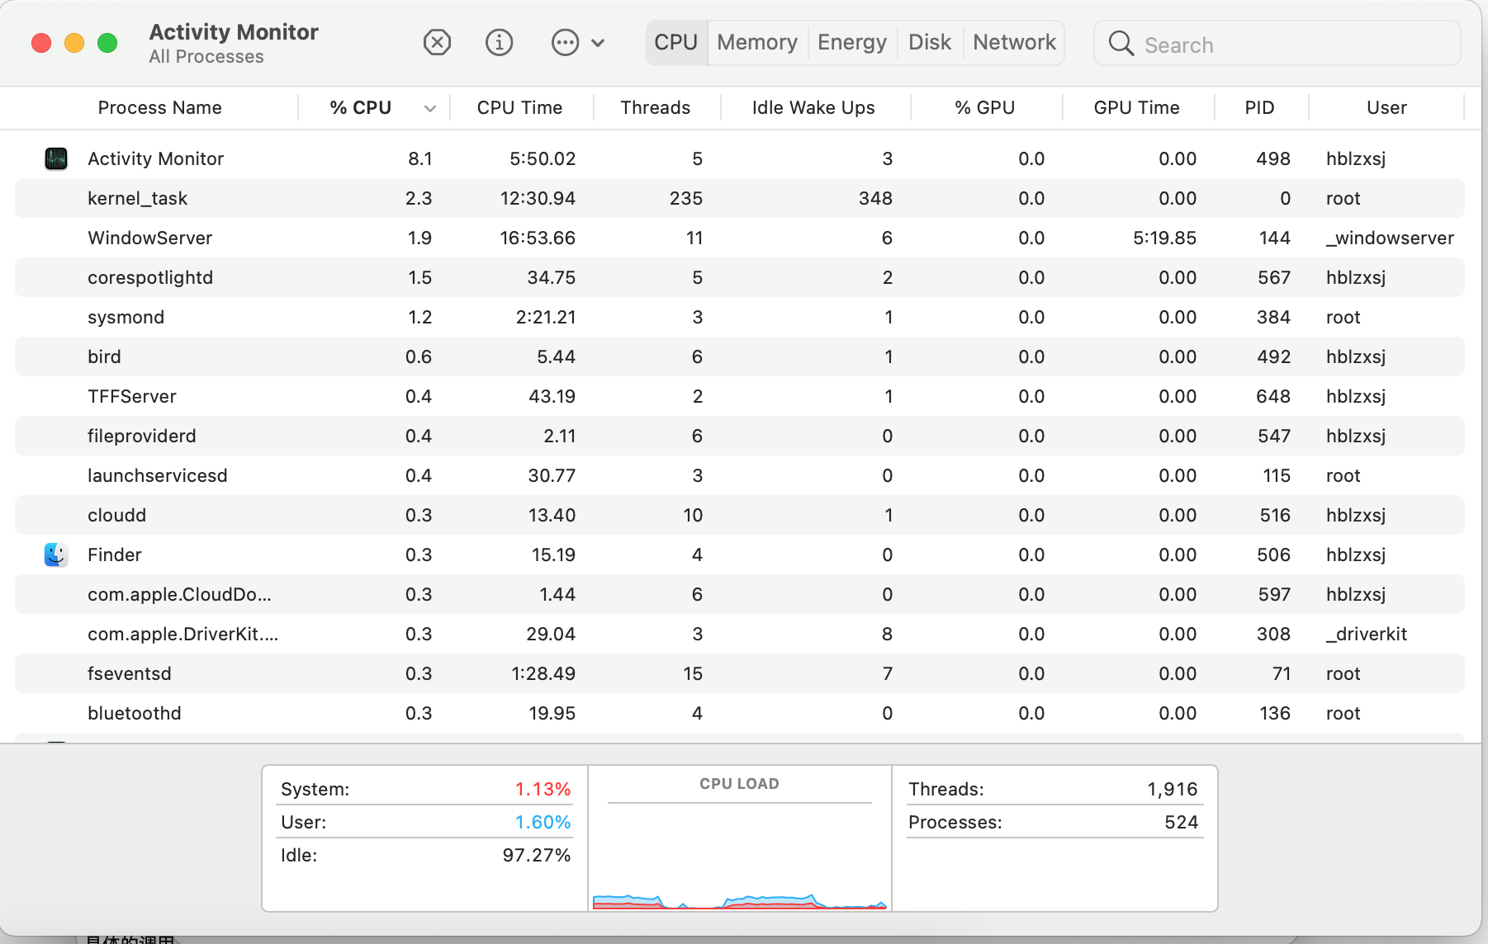This screenshot has width=1488, height=944.
Task: Sort by % CPU column header
Action: click(361, 107)
